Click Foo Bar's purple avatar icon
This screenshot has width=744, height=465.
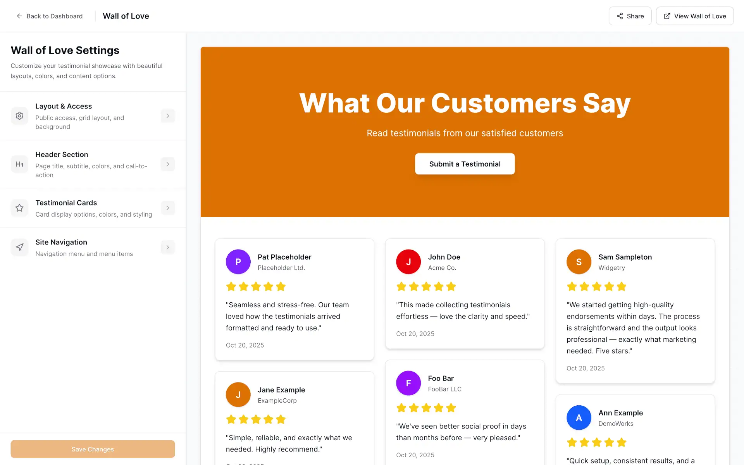408,383
